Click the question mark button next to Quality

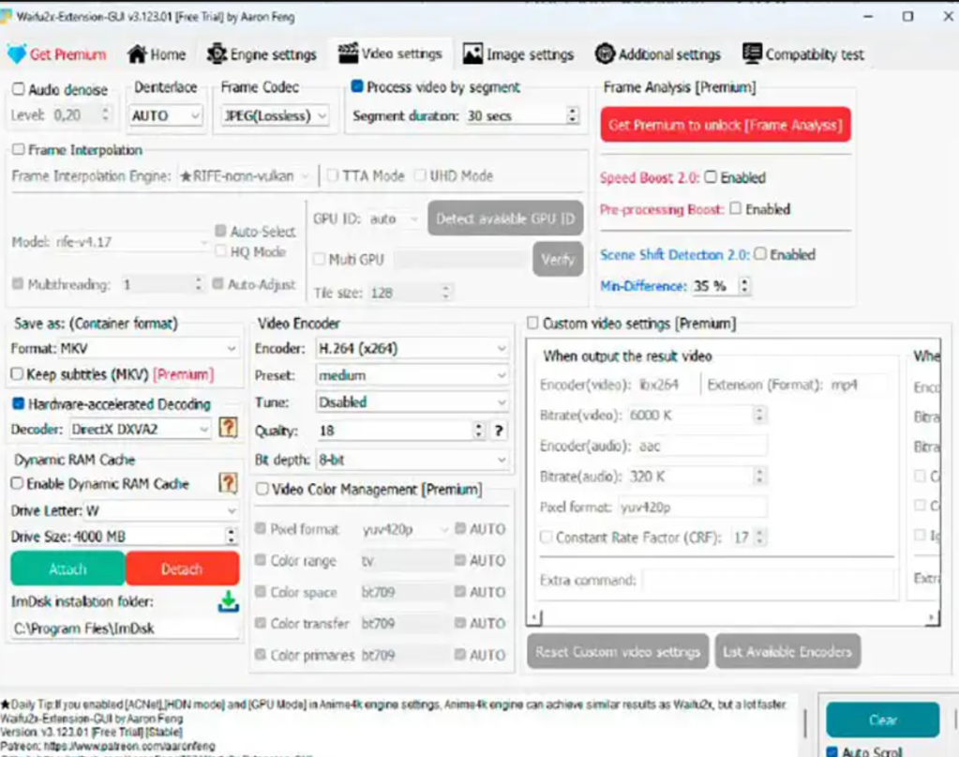(499, 431)
